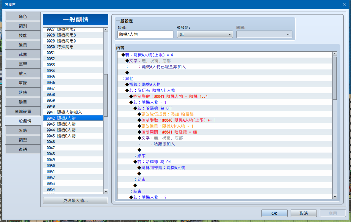Image resolution: width=351 pixels, height=222 pixels.
Task: Confirm with the OK button
Action: click(275, 213)
